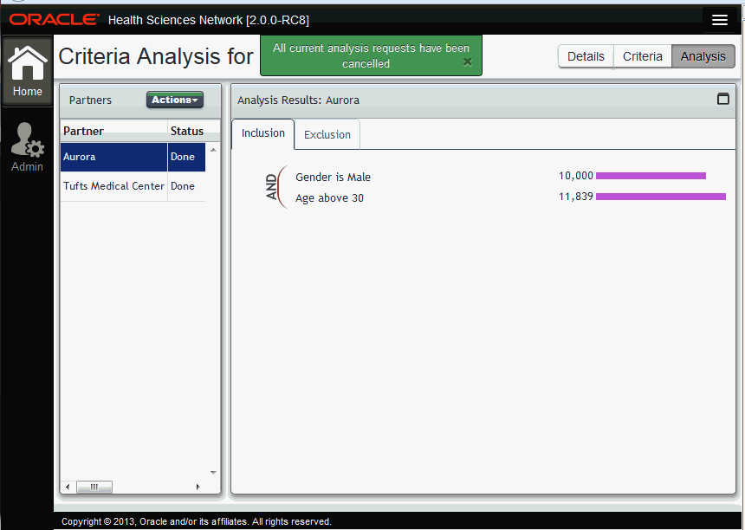This screenshot has height=530, width=745.
Task: Click the Health Sciences Network title
Action: pyautogui.click(x=209, y=20)
